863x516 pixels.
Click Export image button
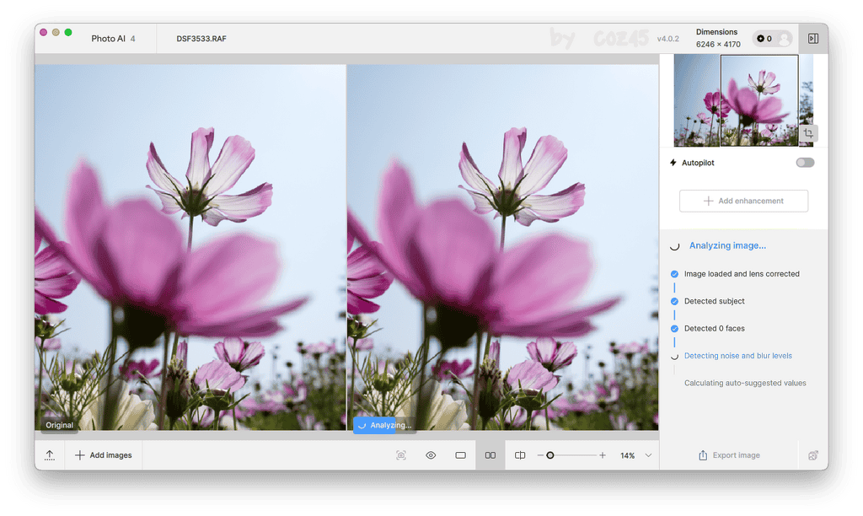tap(729, 455)
